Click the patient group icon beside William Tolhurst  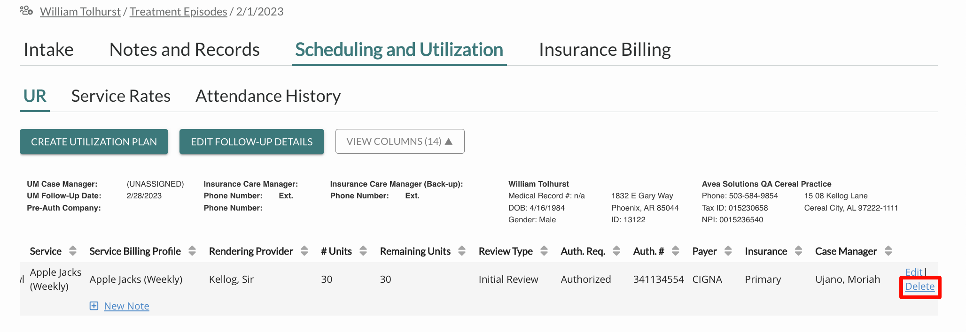26,10
